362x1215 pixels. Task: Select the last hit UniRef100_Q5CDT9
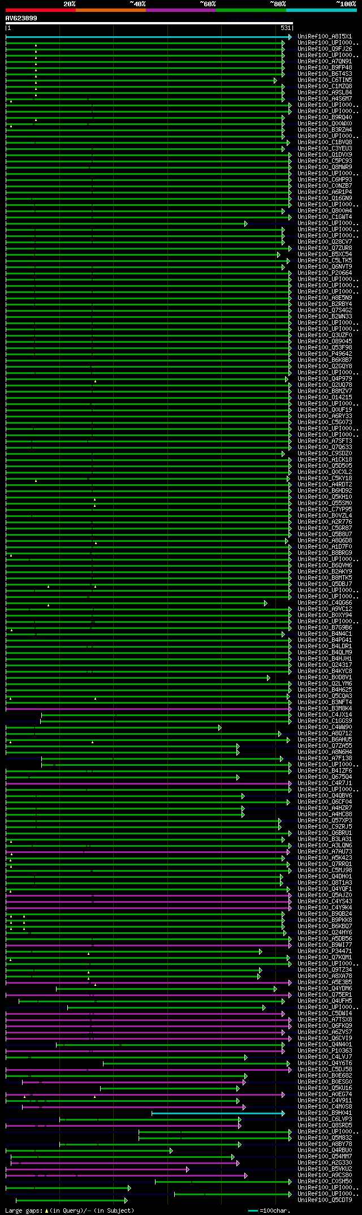pyautogui.click(x=325, y=1200)
